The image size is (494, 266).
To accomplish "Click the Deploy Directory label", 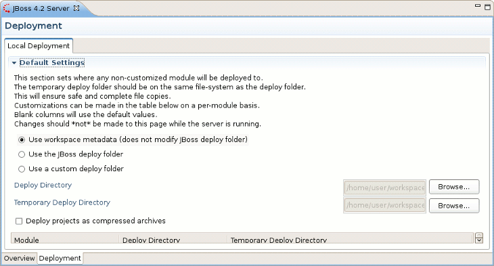I will (43, 185).
